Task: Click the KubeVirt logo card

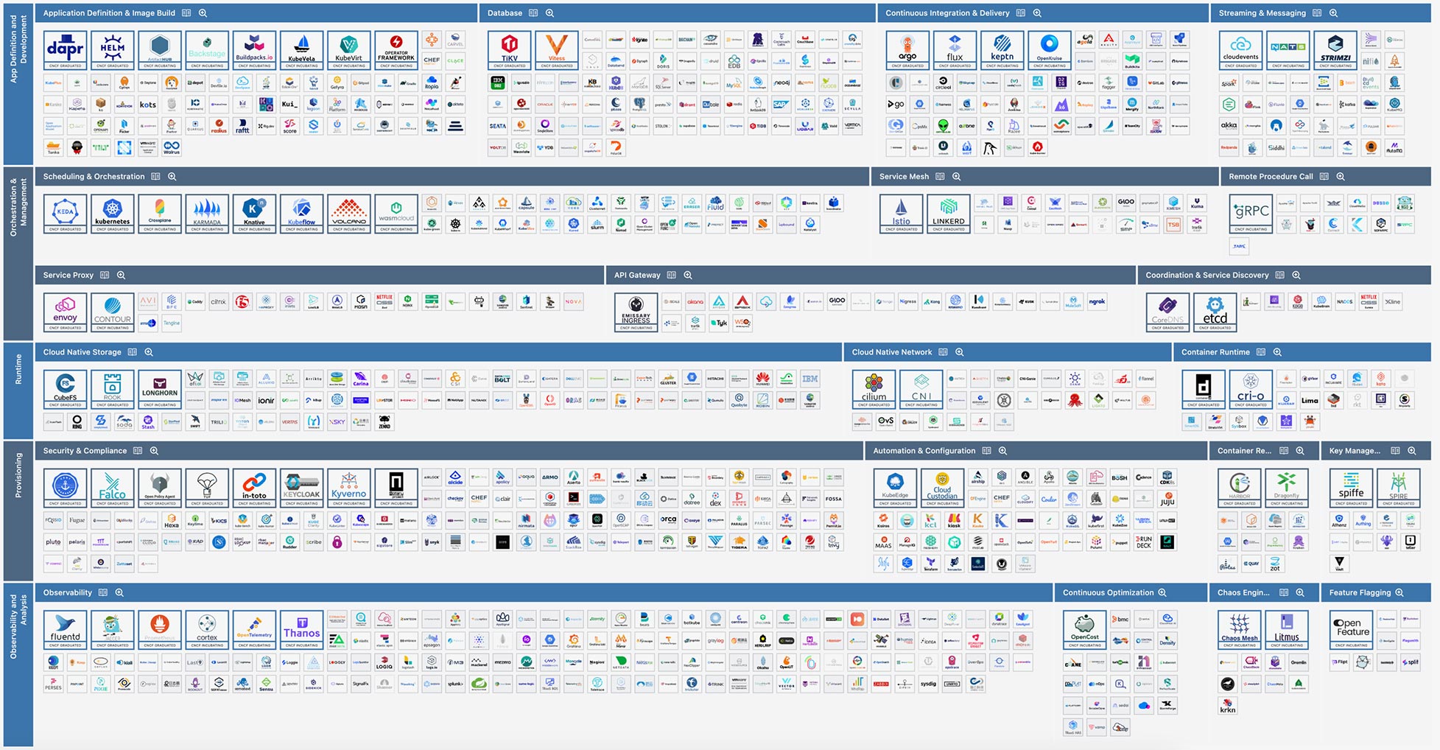Action: click(x=349, y=50)
